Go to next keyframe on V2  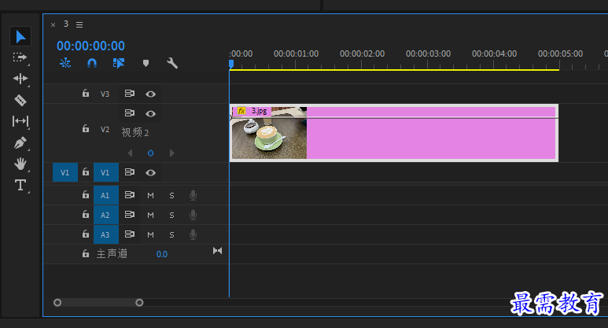[x=171, y=153]
